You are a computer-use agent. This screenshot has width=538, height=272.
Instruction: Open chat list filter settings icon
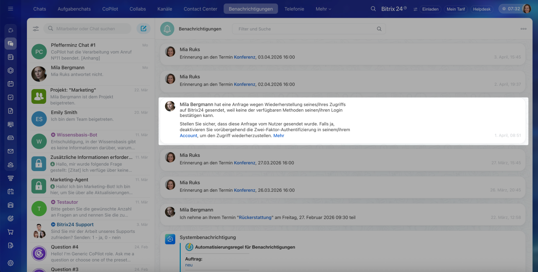36,29
